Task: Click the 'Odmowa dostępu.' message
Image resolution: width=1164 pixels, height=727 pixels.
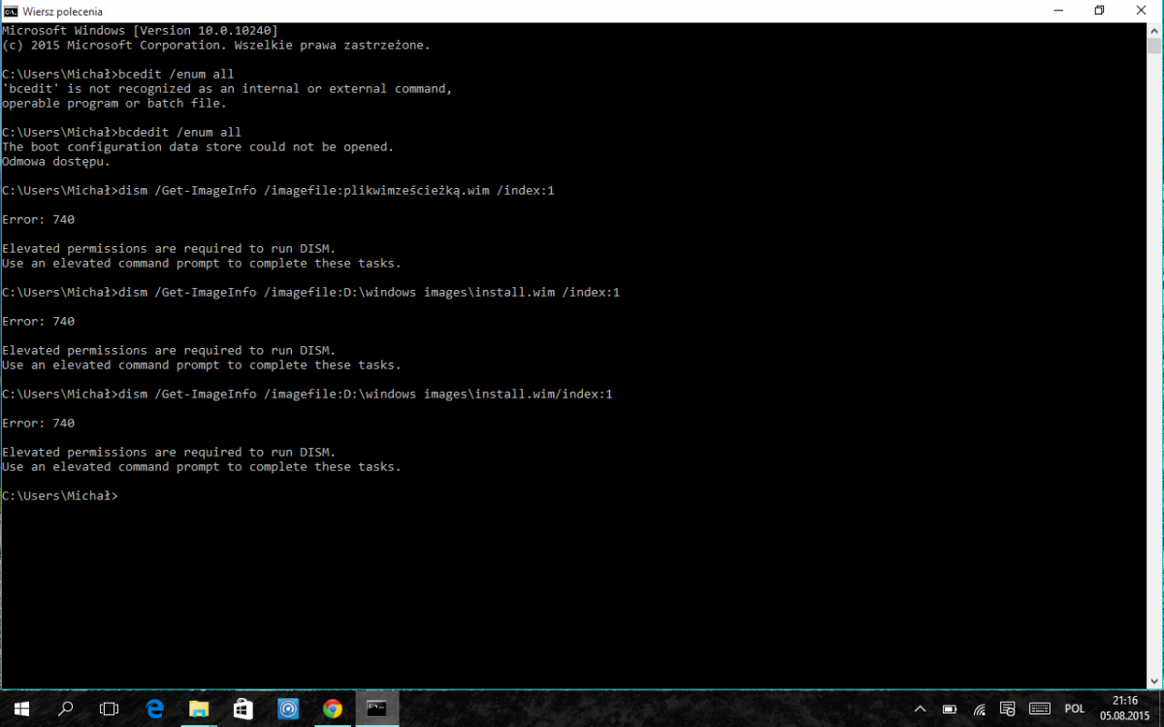Action: click(x=56, y=162)
